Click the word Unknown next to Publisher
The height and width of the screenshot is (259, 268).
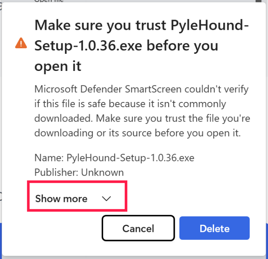click(x=102, y=172)
